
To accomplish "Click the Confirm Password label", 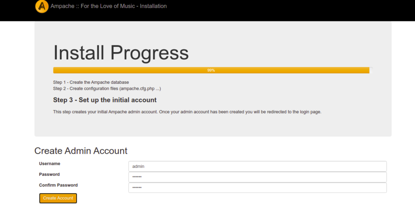I will pos(58,185).
